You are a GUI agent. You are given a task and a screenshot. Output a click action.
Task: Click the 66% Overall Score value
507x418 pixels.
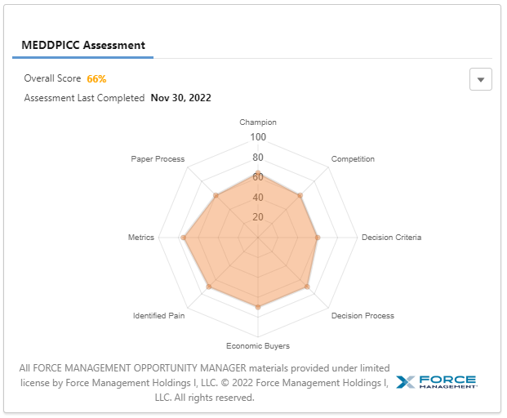click(x=96, y=79)
